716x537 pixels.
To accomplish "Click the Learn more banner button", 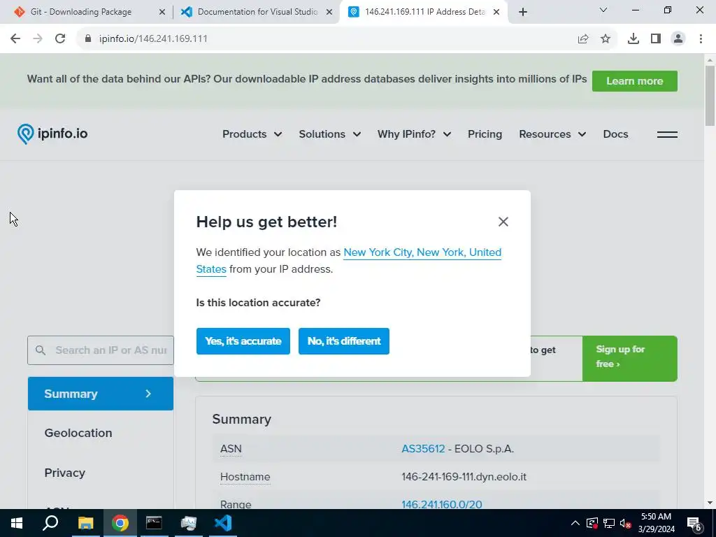I will (x=635, y=81).
